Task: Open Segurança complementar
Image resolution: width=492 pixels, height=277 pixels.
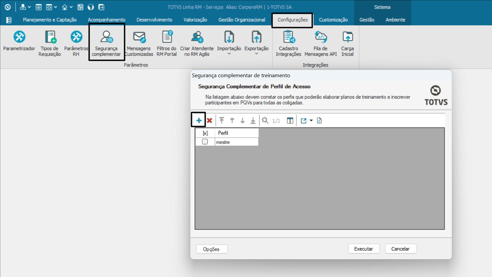Action: (106, 43)
